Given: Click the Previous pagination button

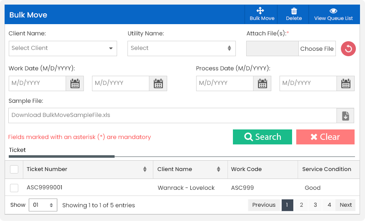Looking at the screenshot, I should (x=264, y=205).
